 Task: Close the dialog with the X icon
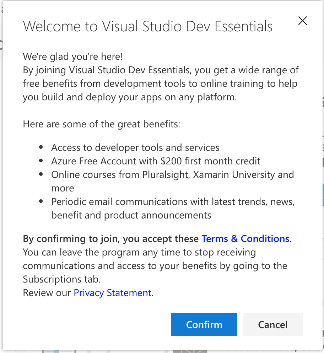pos(303,21)
